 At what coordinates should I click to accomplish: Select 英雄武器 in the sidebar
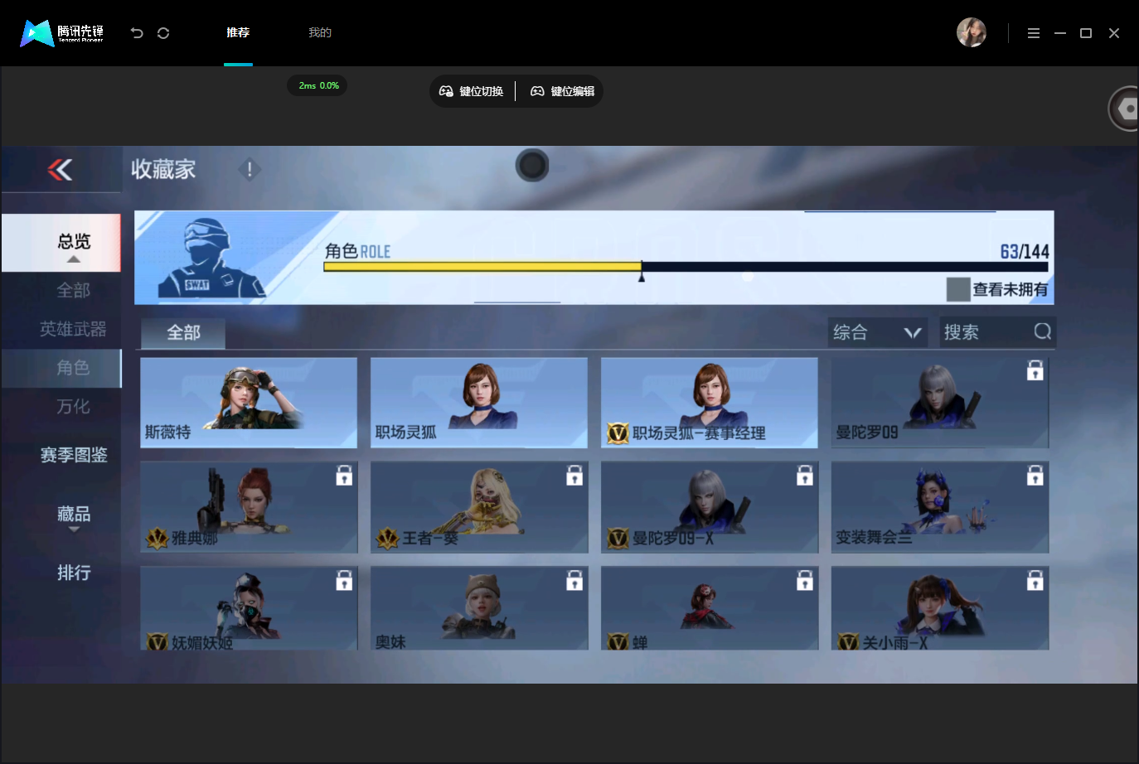73,329
